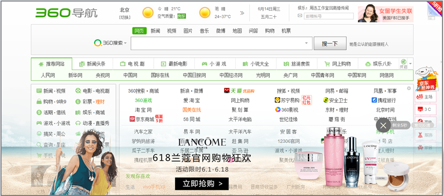Open the 服饰 side shortcut
444x196 pixels.
[x=425, y=135]
